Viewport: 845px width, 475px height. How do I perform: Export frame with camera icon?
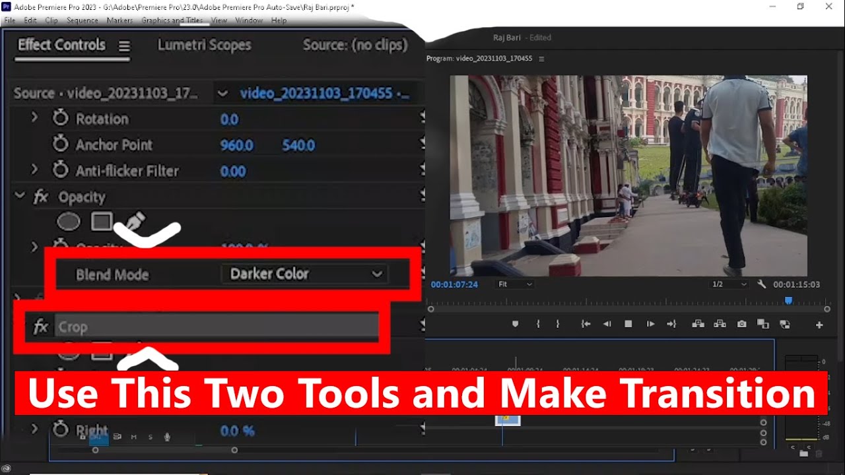742,324
